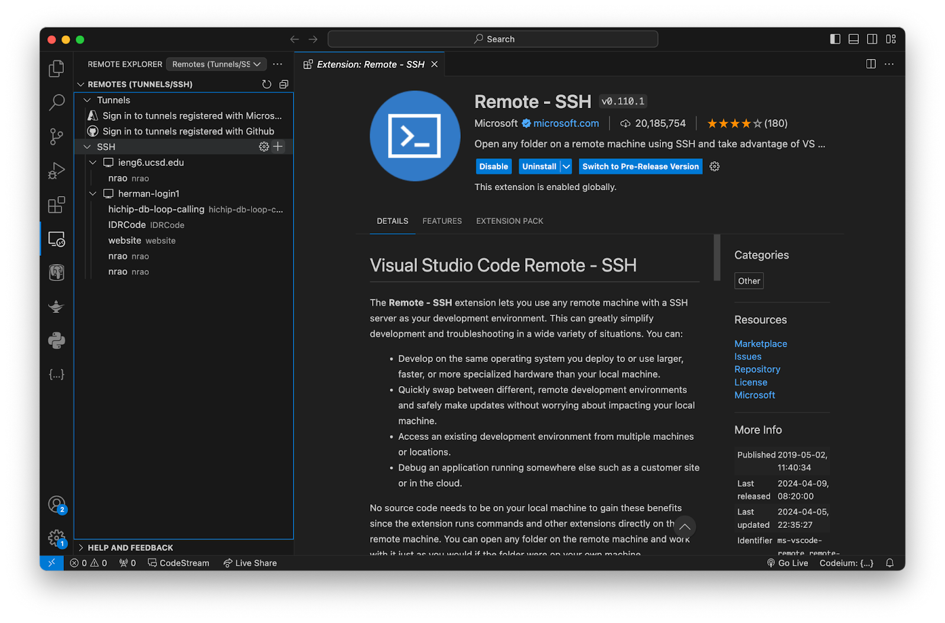Click Go Live in status bar
This screenshot has width=945, height=623.
[x=787, y=563]
